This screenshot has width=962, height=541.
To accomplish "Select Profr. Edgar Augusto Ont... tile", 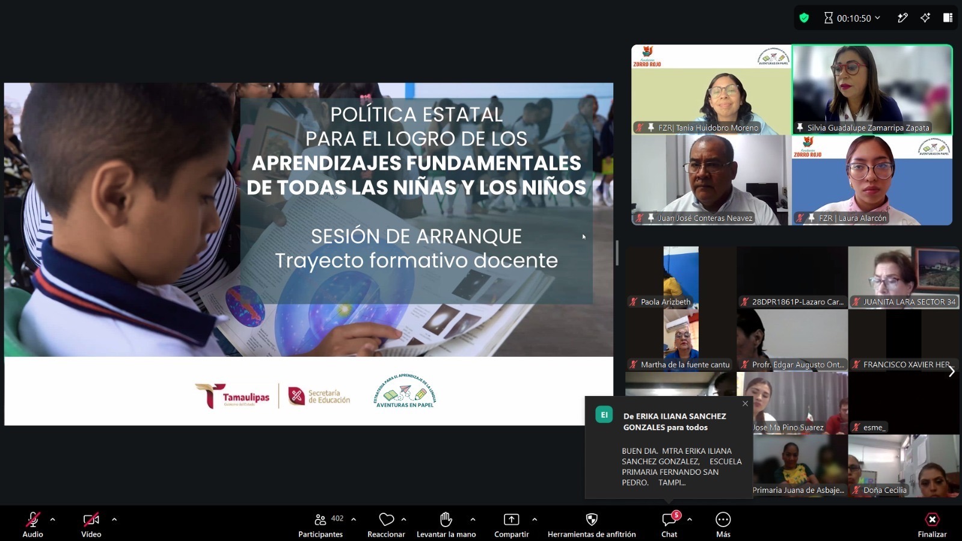I will 792,341.
